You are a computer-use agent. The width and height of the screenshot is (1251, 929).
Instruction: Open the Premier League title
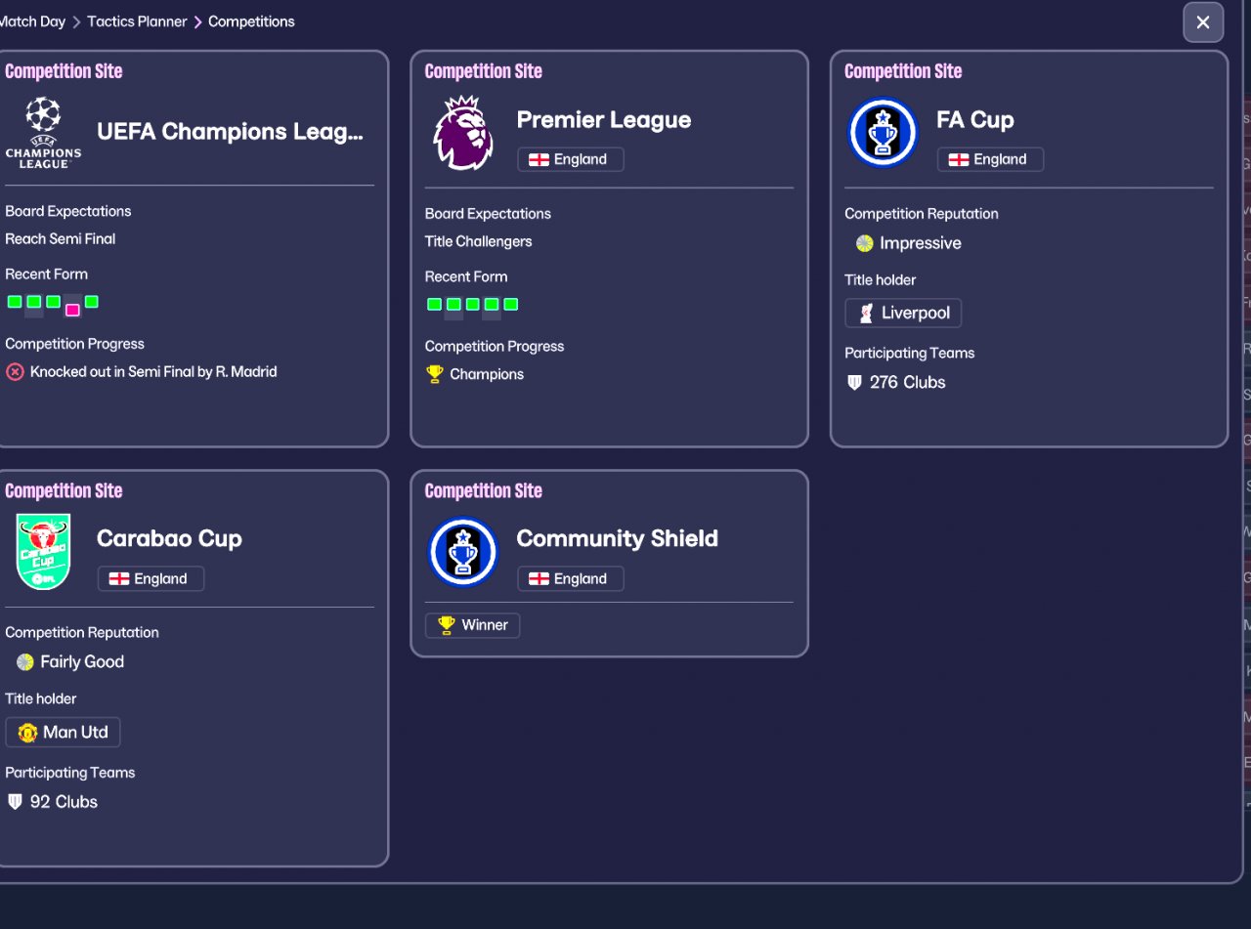click(604, 120)
